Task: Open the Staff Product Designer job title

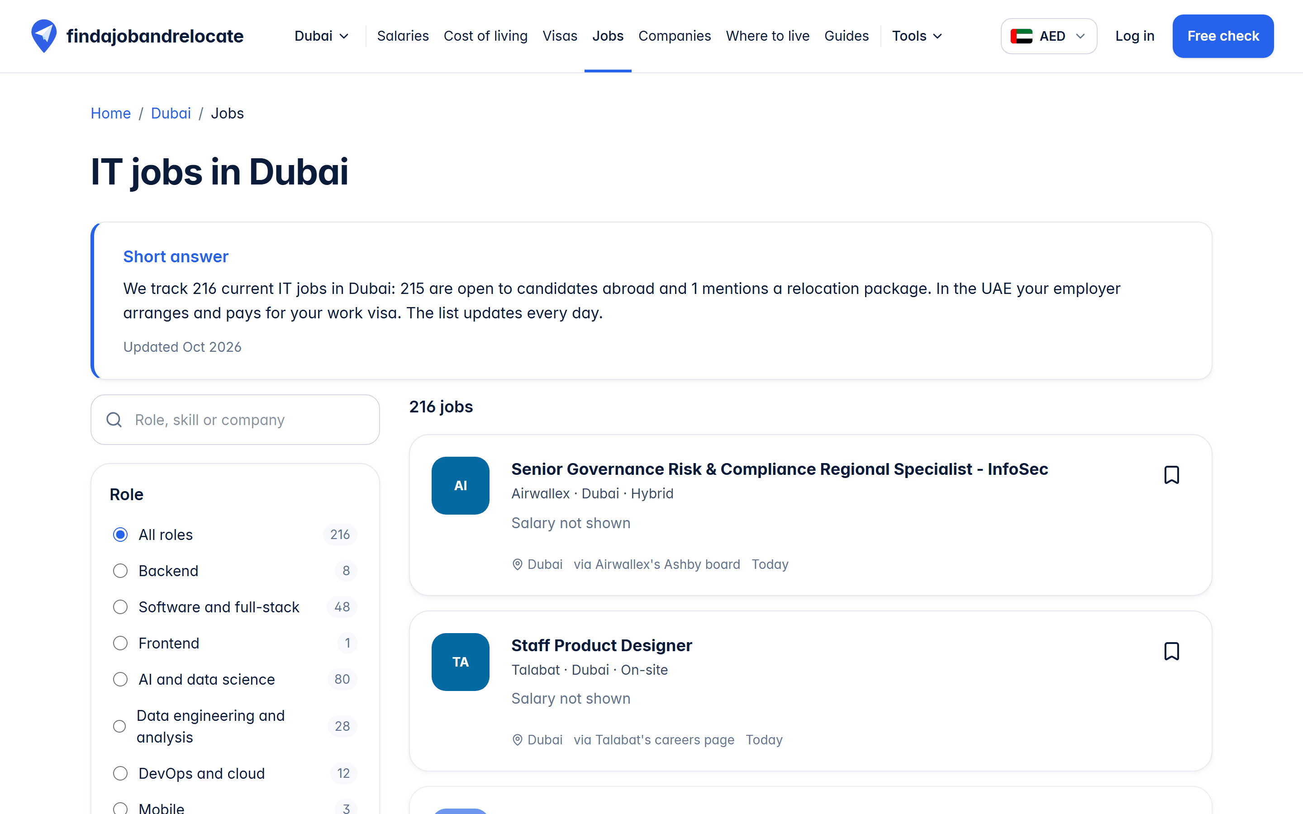Action: [x=601, y=645]
